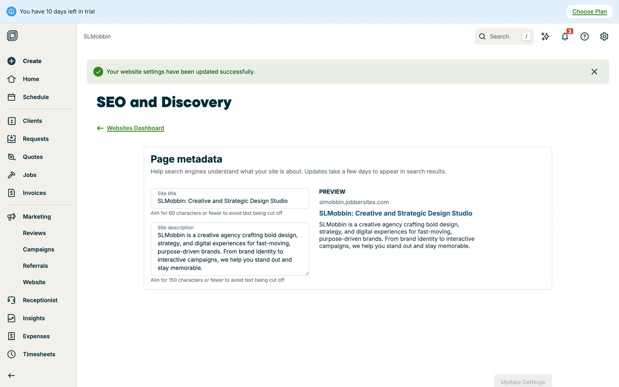619x387 pixels.
Task: Click the Update Settings button
Action: (523, 382)
